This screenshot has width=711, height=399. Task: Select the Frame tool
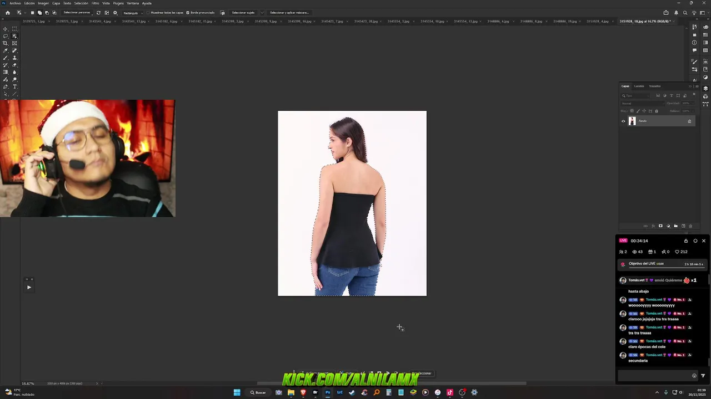point(14,43)
